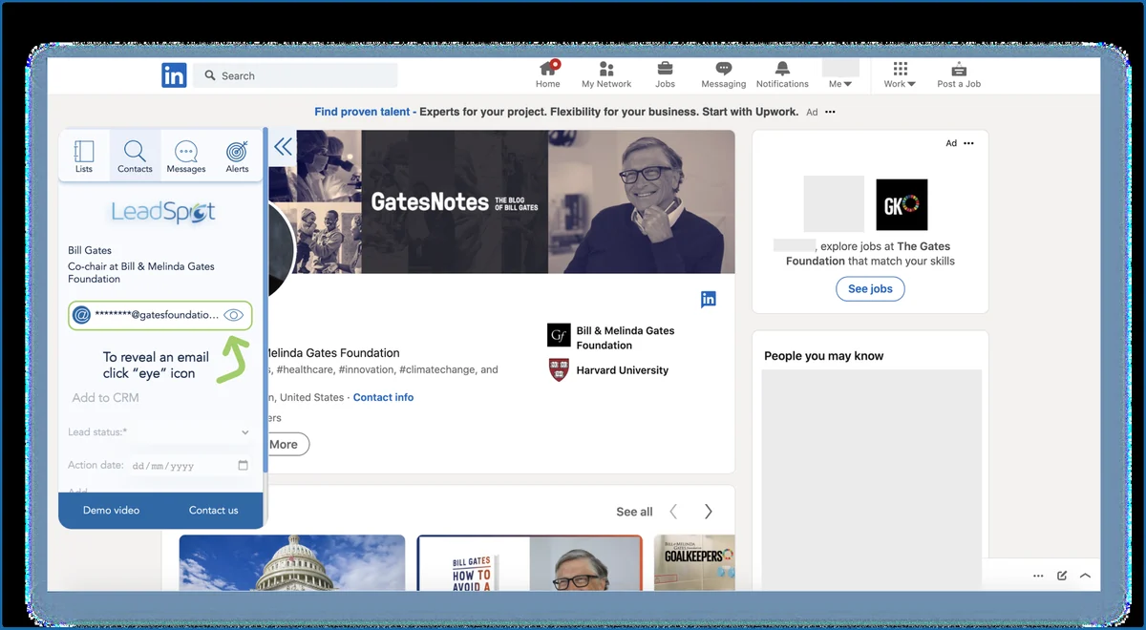Click the Action date calendar field
Viewport: 1146px width, 630px height.
190,466
